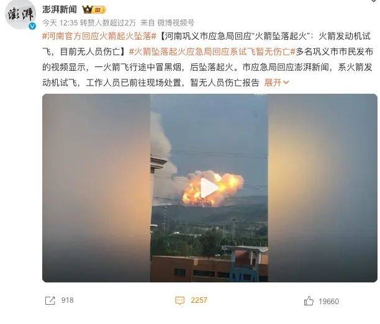
Task: Click the repost count 918
Action: (68, 300)
